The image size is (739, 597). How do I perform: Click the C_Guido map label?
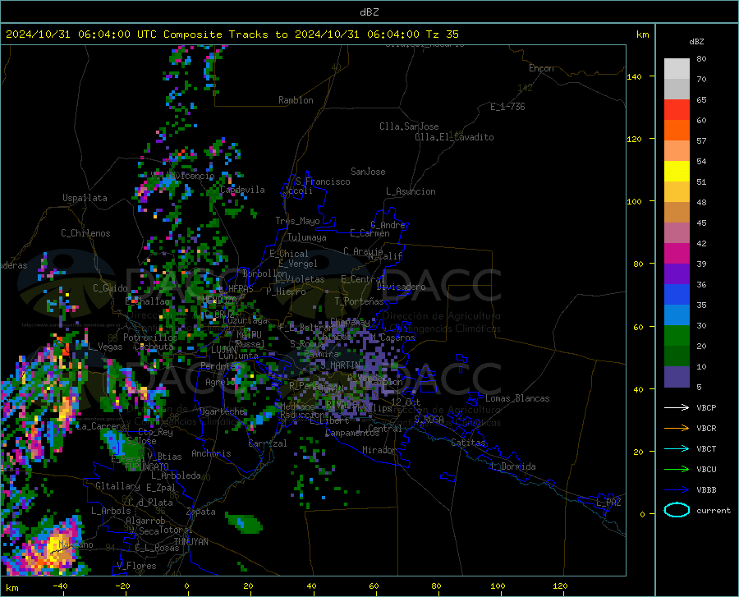tap(110, 288)
